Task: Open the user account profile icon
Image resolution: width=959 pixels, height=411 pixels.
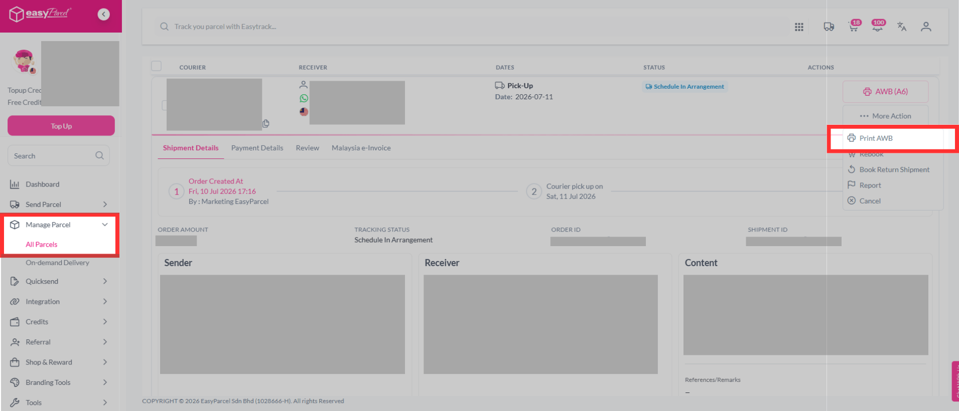Action: click(926, 27)
